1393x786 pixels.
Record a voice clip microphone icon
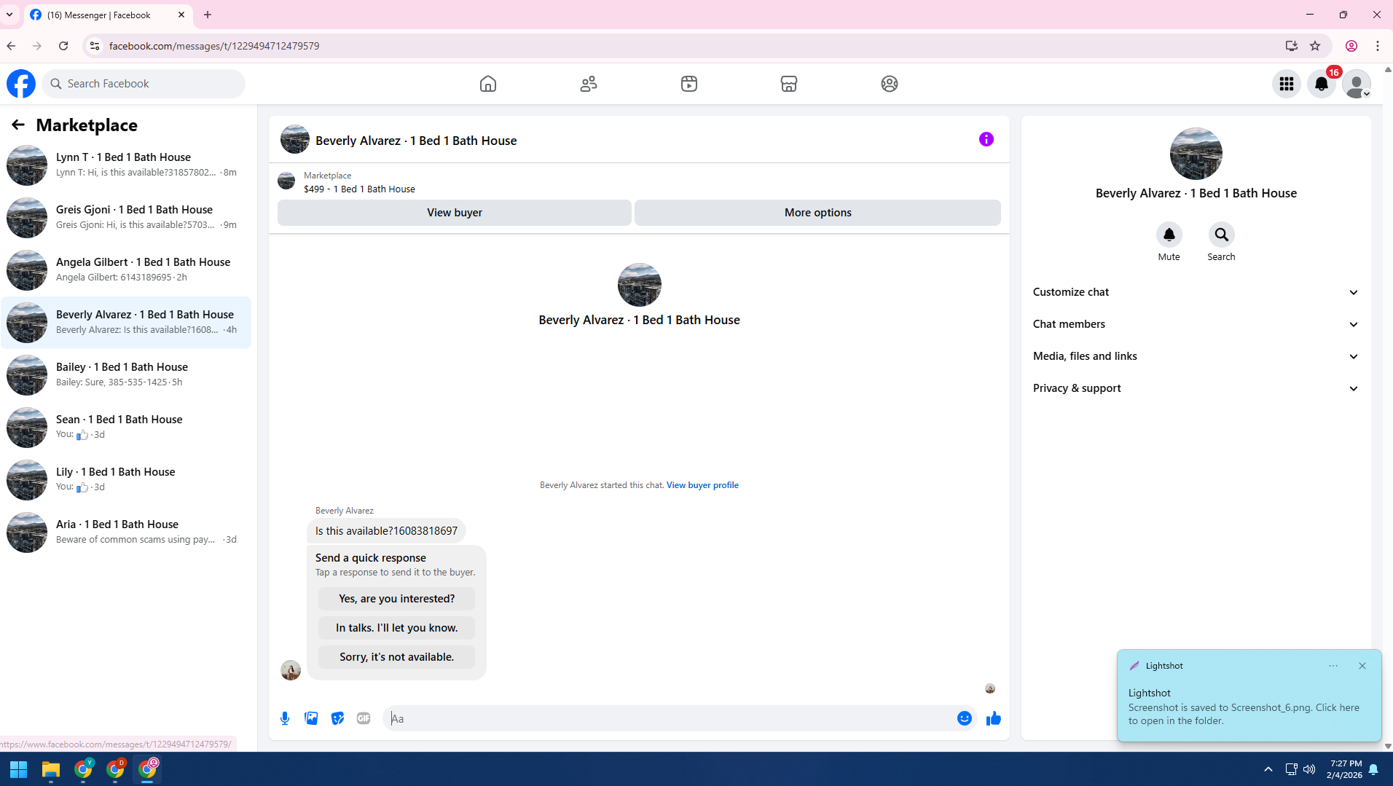pos(285,718)
